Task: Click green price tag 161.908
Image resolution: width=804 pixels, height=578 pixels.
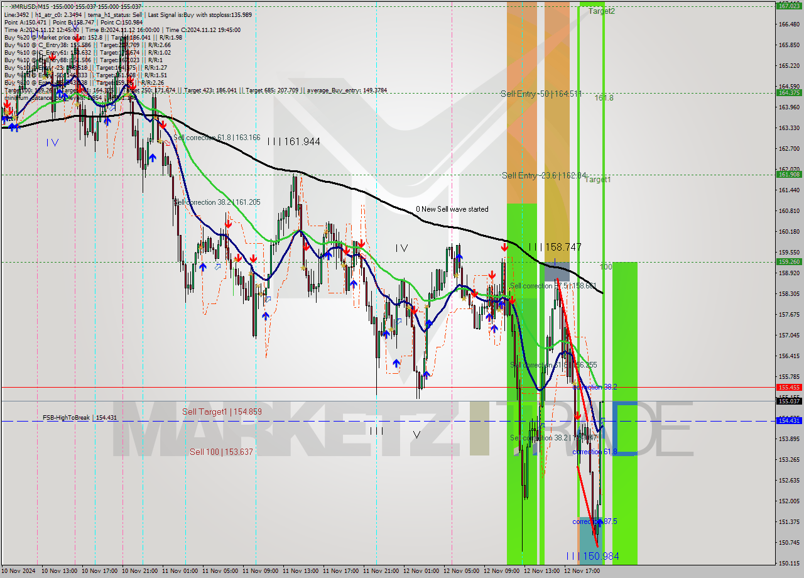Action: coord(788,174)
